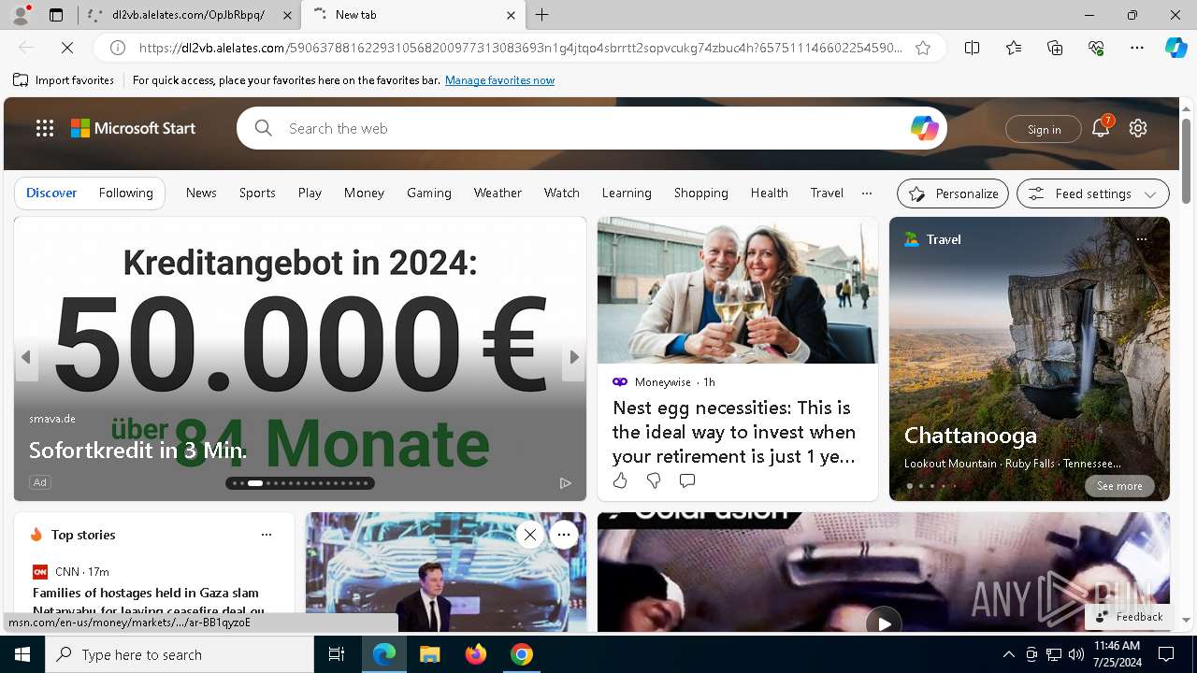Expand Feed settings dropdown
The height and width of the screenshot is (673, 1197).
(x=1150, y=193)
